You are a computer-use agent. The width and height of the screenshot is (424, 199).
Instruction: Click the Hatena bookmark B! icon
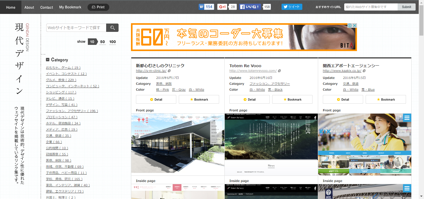(202, 7)
